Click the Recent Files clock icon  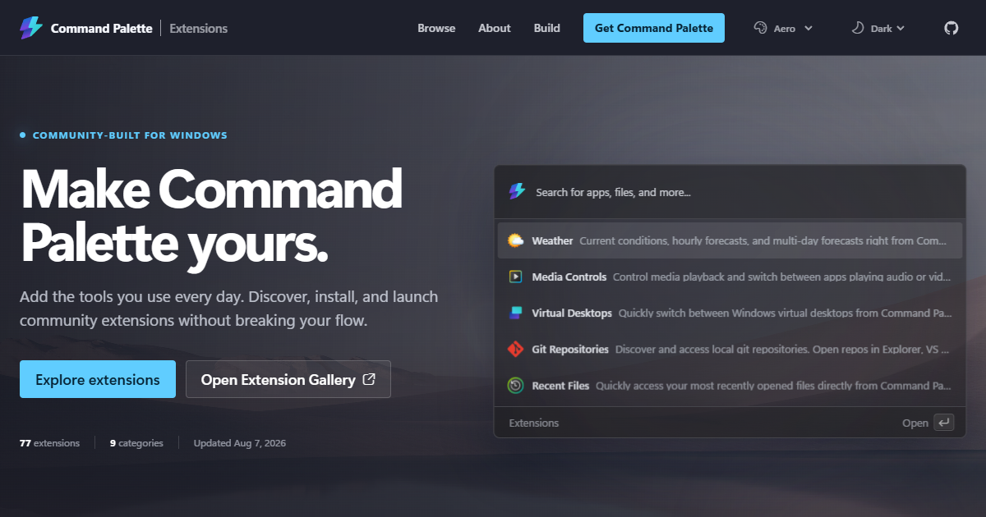515,385
